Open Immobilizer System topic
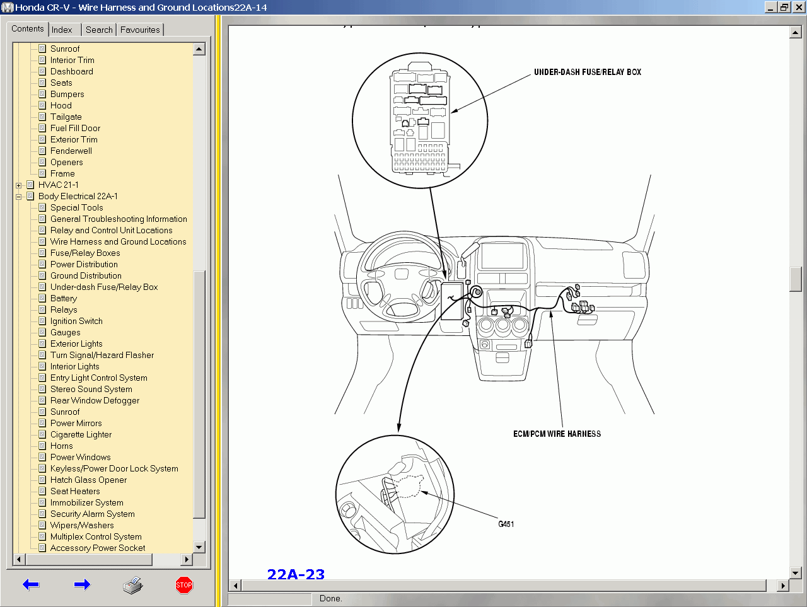The width and height of the screenshot is (807, 607). click(x=87, y=502)
